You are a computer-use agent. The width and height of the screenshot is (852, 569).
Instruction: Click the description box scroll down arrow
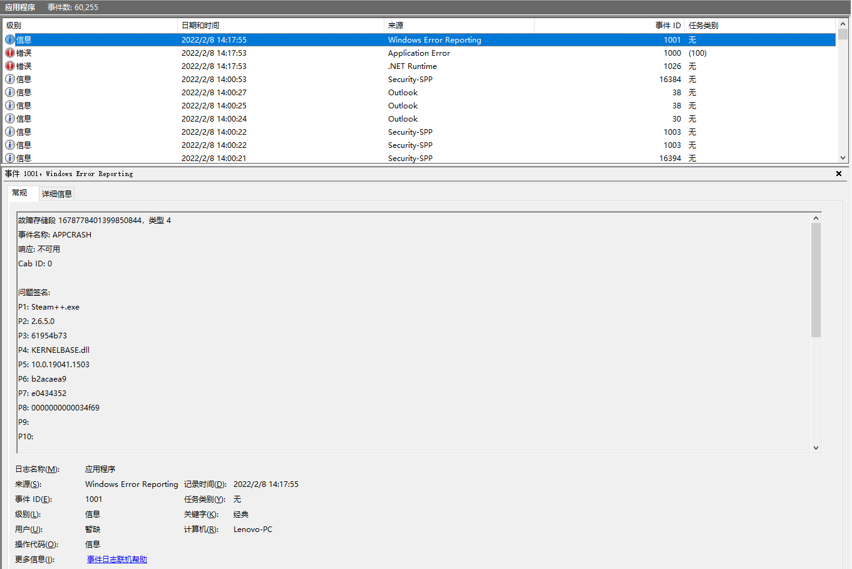coord(816,447)
